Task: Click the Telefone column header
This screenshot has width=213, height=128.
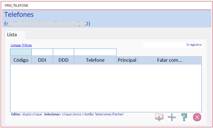Action: click(95, 60)
